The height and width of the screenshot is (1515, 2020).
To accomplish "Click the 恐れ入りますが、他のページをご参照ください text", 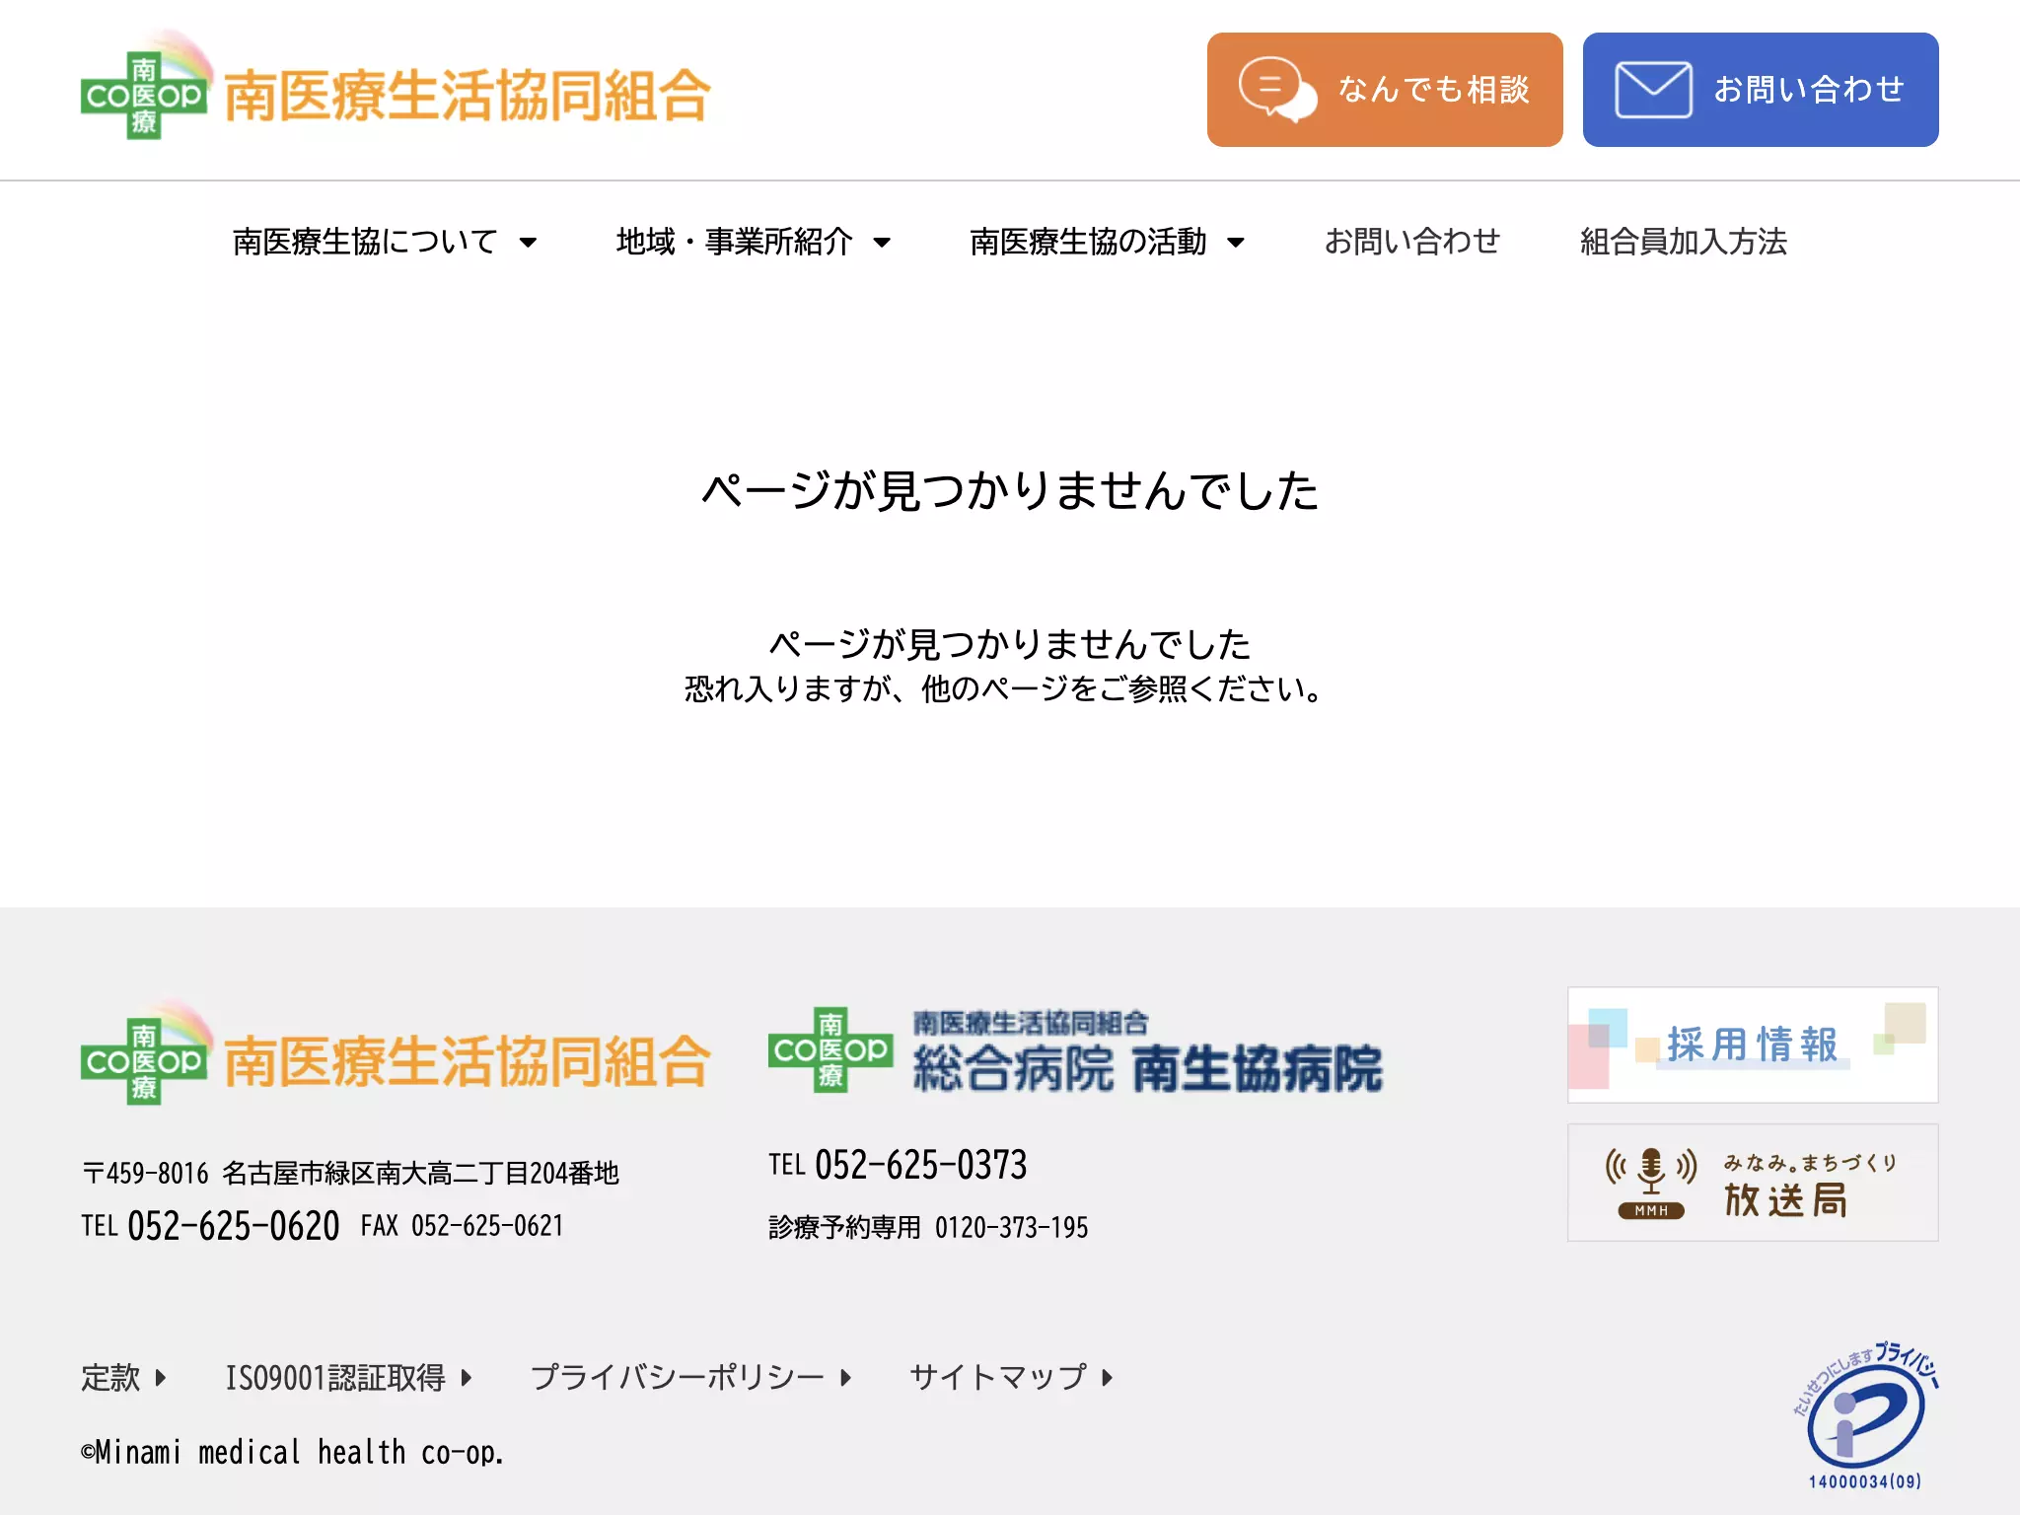I will (1004, 688).
